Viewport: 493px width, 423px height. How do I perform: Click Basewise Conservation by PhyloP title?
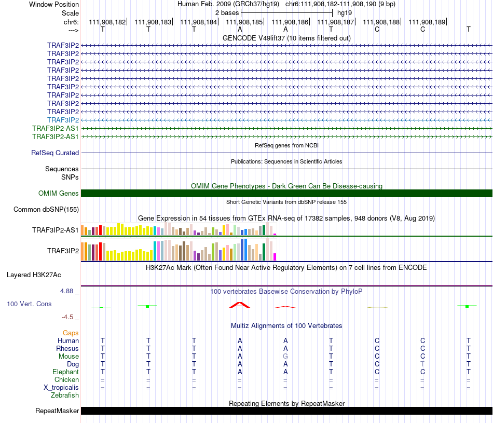click(286, 292)
